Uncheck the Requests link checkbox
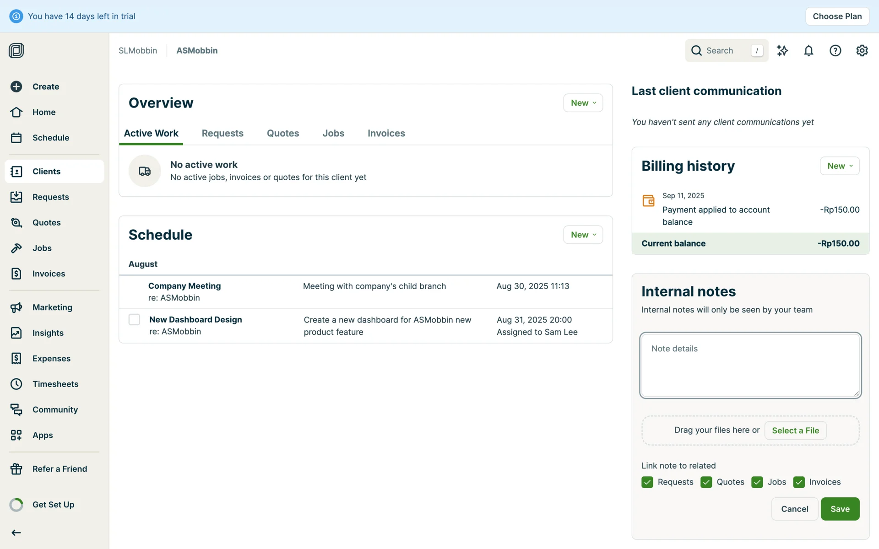This screenshot has height=549, width=879. coord(647,482)
